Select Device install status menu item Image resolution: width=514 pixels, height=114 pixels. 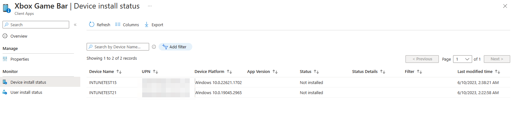point(28,82)
